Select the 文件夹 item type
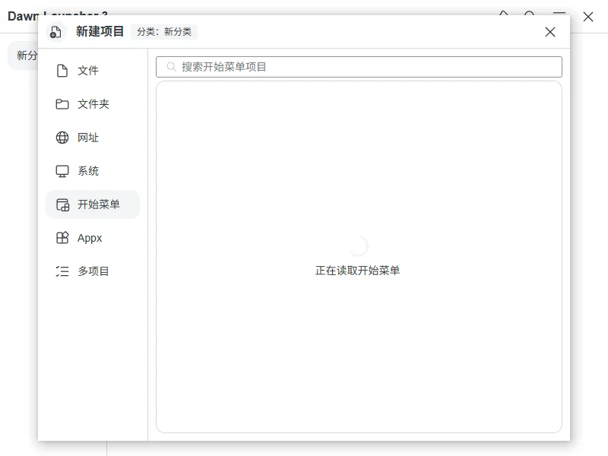 (93, 104)
